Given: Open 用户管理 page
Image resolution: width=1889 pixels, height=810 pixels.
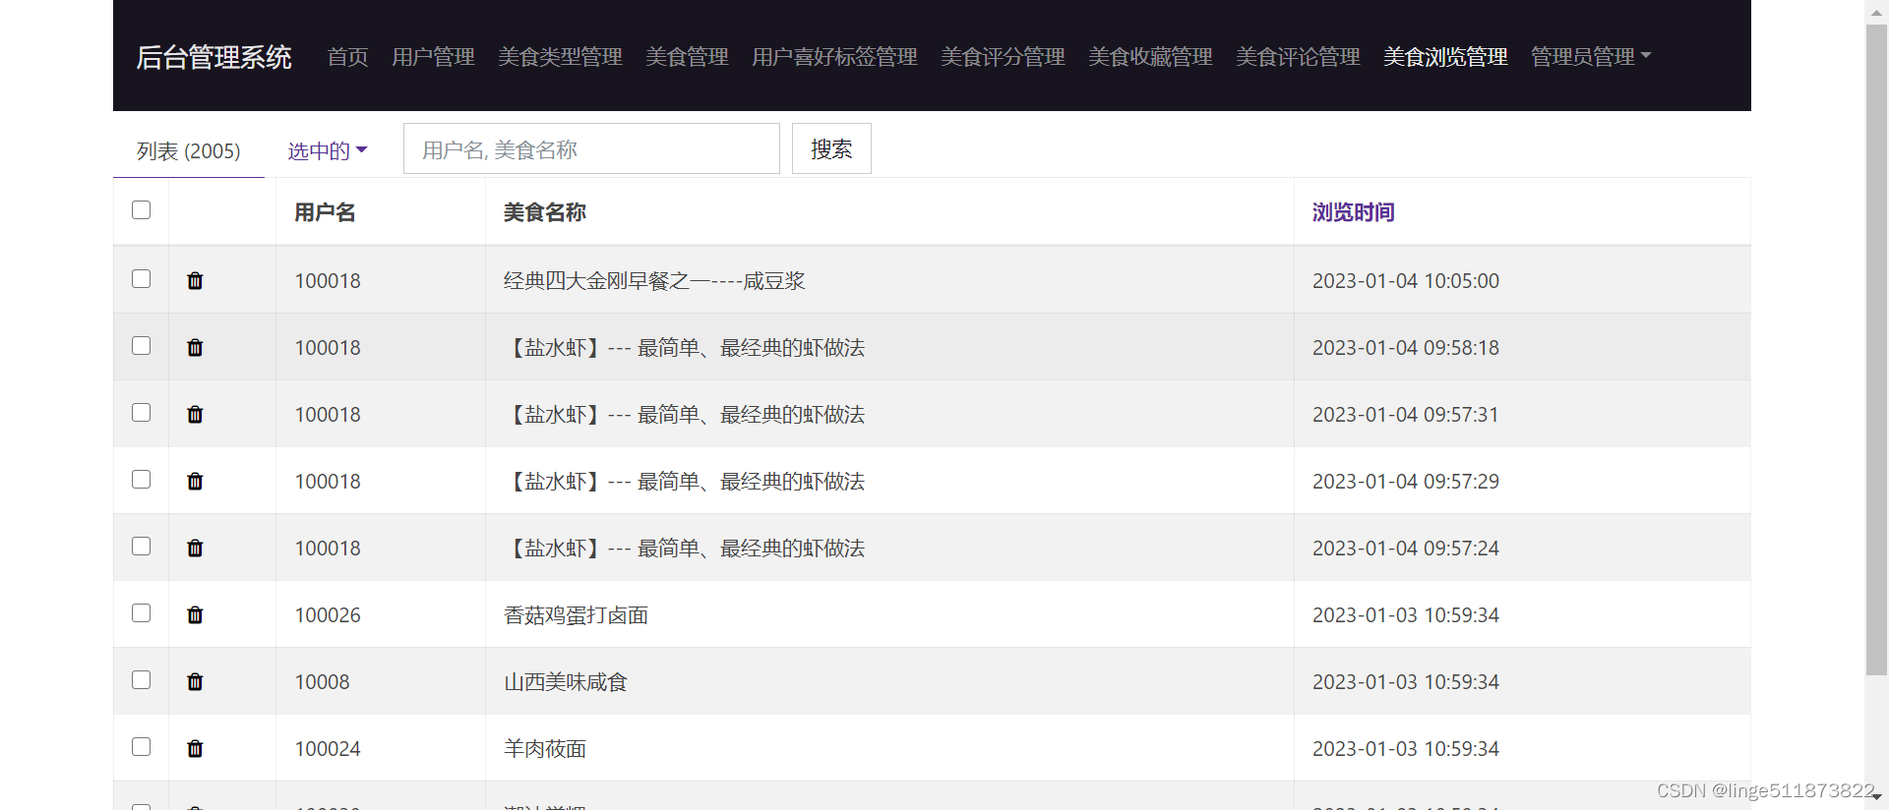Looking at the screenshot, I should pos(433,57).
